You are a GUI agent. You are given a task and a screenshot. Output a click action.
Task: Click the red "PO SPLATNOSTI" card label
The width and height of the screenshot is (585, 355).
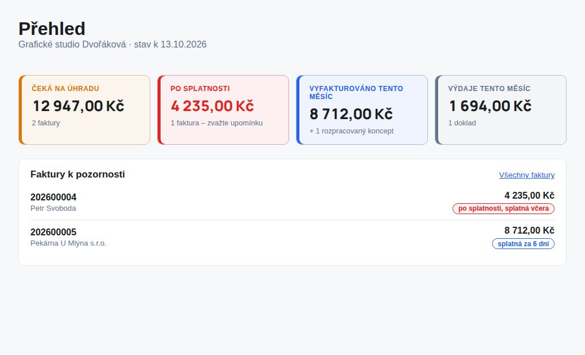[200, 89]
